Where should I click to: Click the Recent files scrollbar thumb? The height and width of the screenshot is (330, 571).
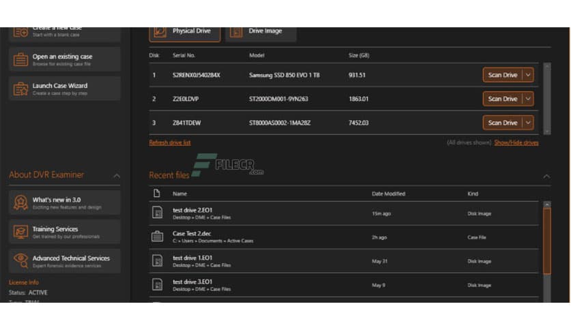(547, 241)
